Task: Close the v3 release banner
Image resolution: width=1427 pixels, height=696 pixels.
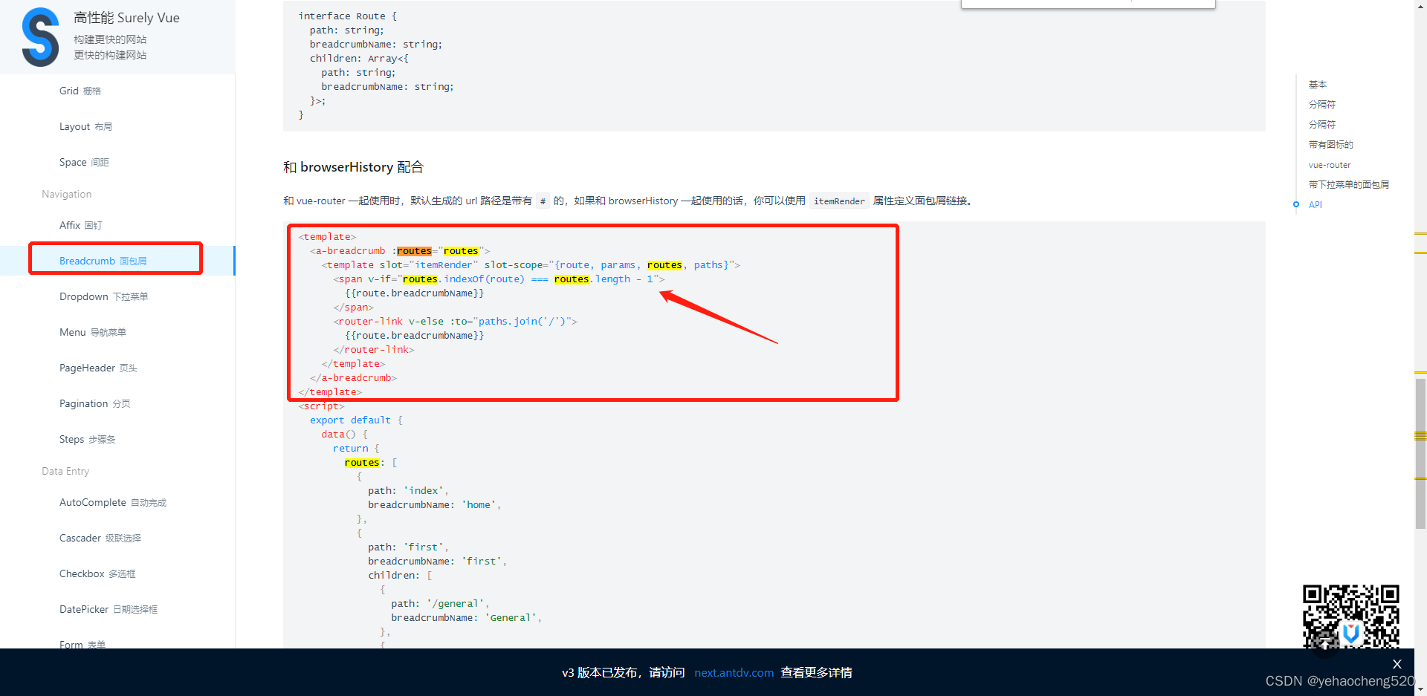Action: click(1397, 664)
